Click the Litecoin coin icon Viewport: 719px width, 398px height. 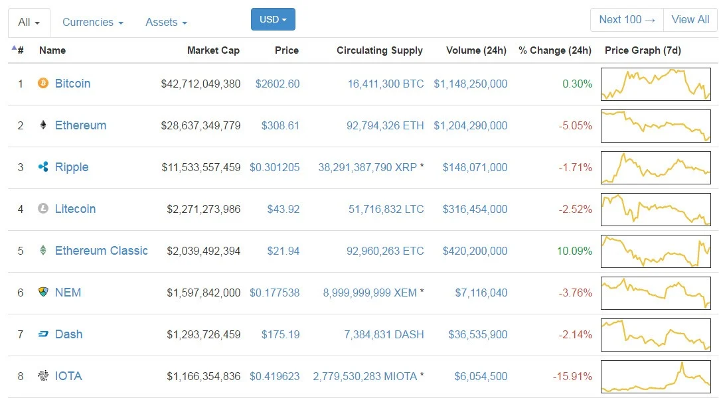[x=43, y=209]
